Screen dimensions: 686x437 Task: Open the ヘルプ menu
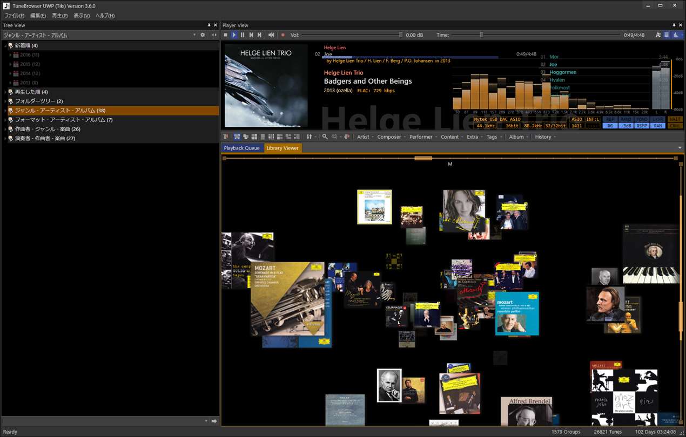point(105,16)
